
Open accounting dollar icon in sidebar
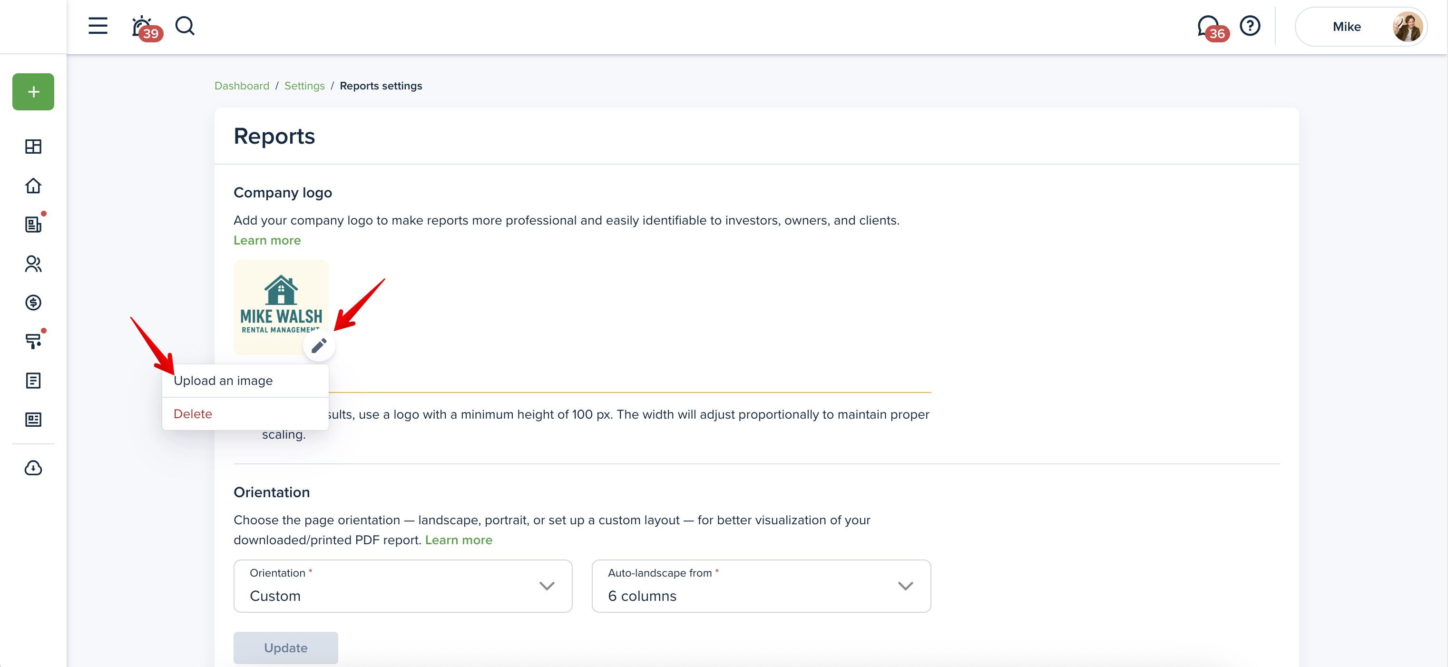click(x=33, y=303)
